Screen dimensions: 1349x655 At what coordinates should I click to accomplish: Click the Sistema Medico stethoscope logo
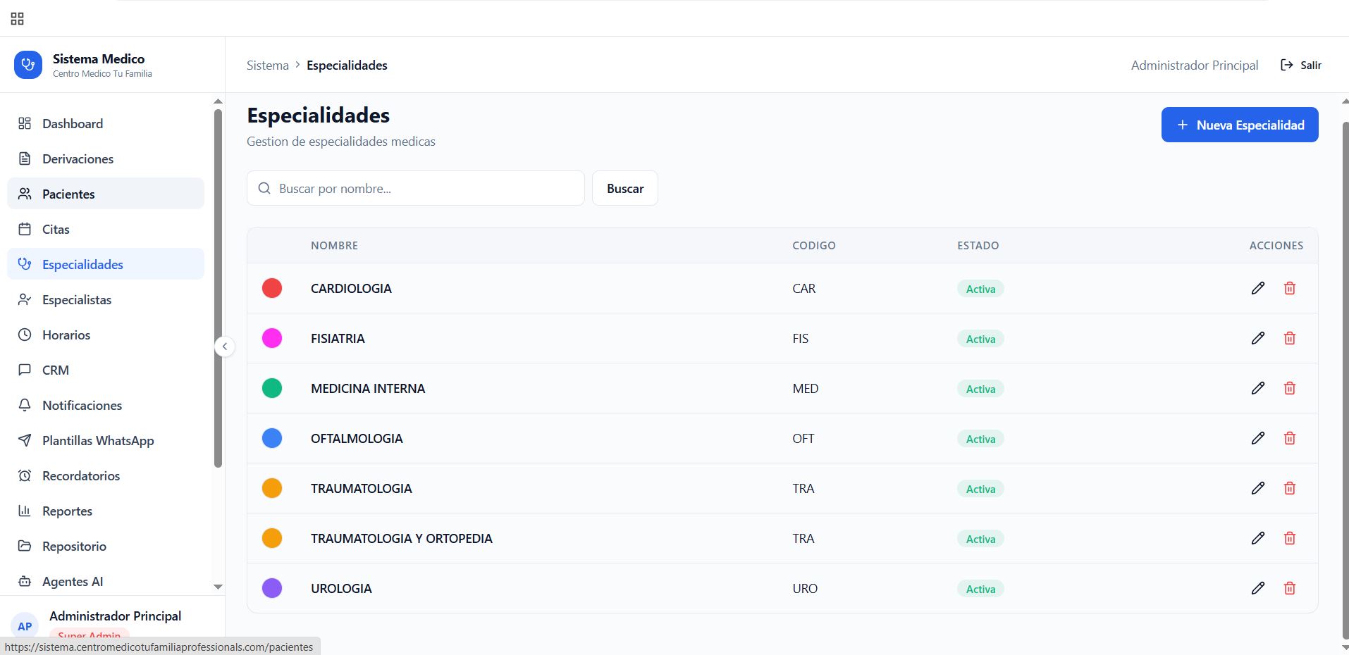[28, 65]
